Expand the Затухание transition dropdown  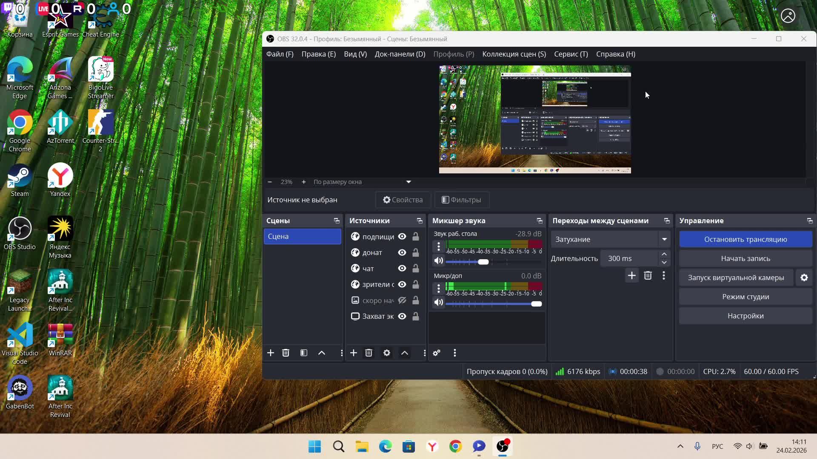pos(664,239)
